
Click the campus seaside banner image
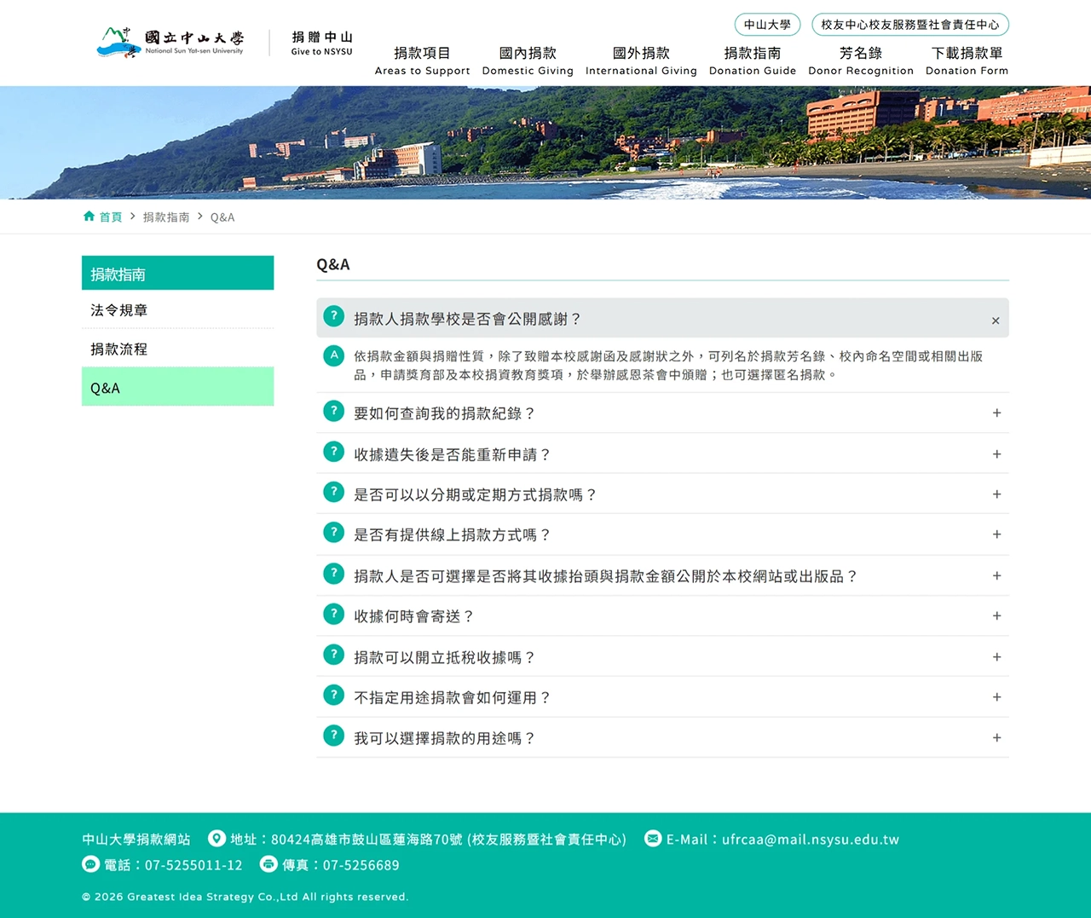(545, 142)
